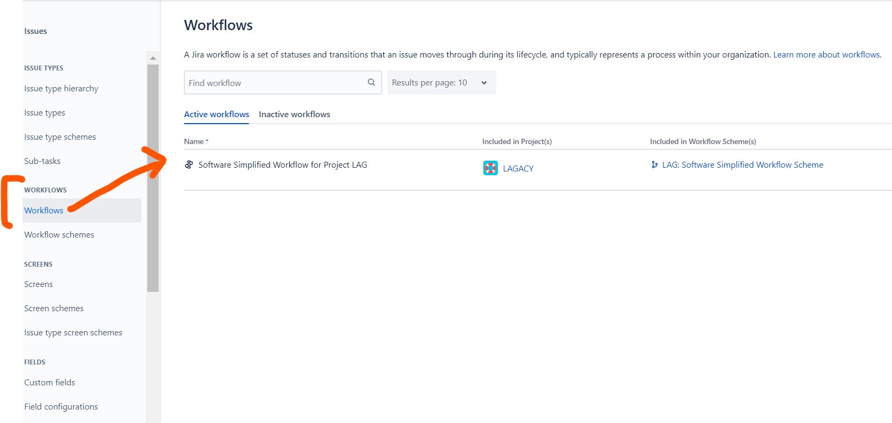Toggle the Name column sort arrow
Image resolution: width=892 pixels, height=423 pixels.
[207, 141]
